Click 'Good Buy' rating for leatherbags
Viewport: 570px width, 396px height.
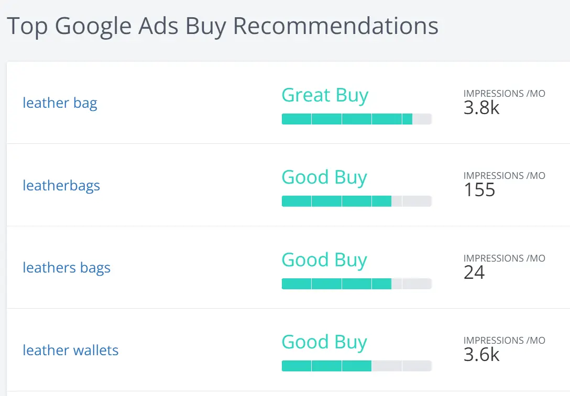click(x=324, y=177)
